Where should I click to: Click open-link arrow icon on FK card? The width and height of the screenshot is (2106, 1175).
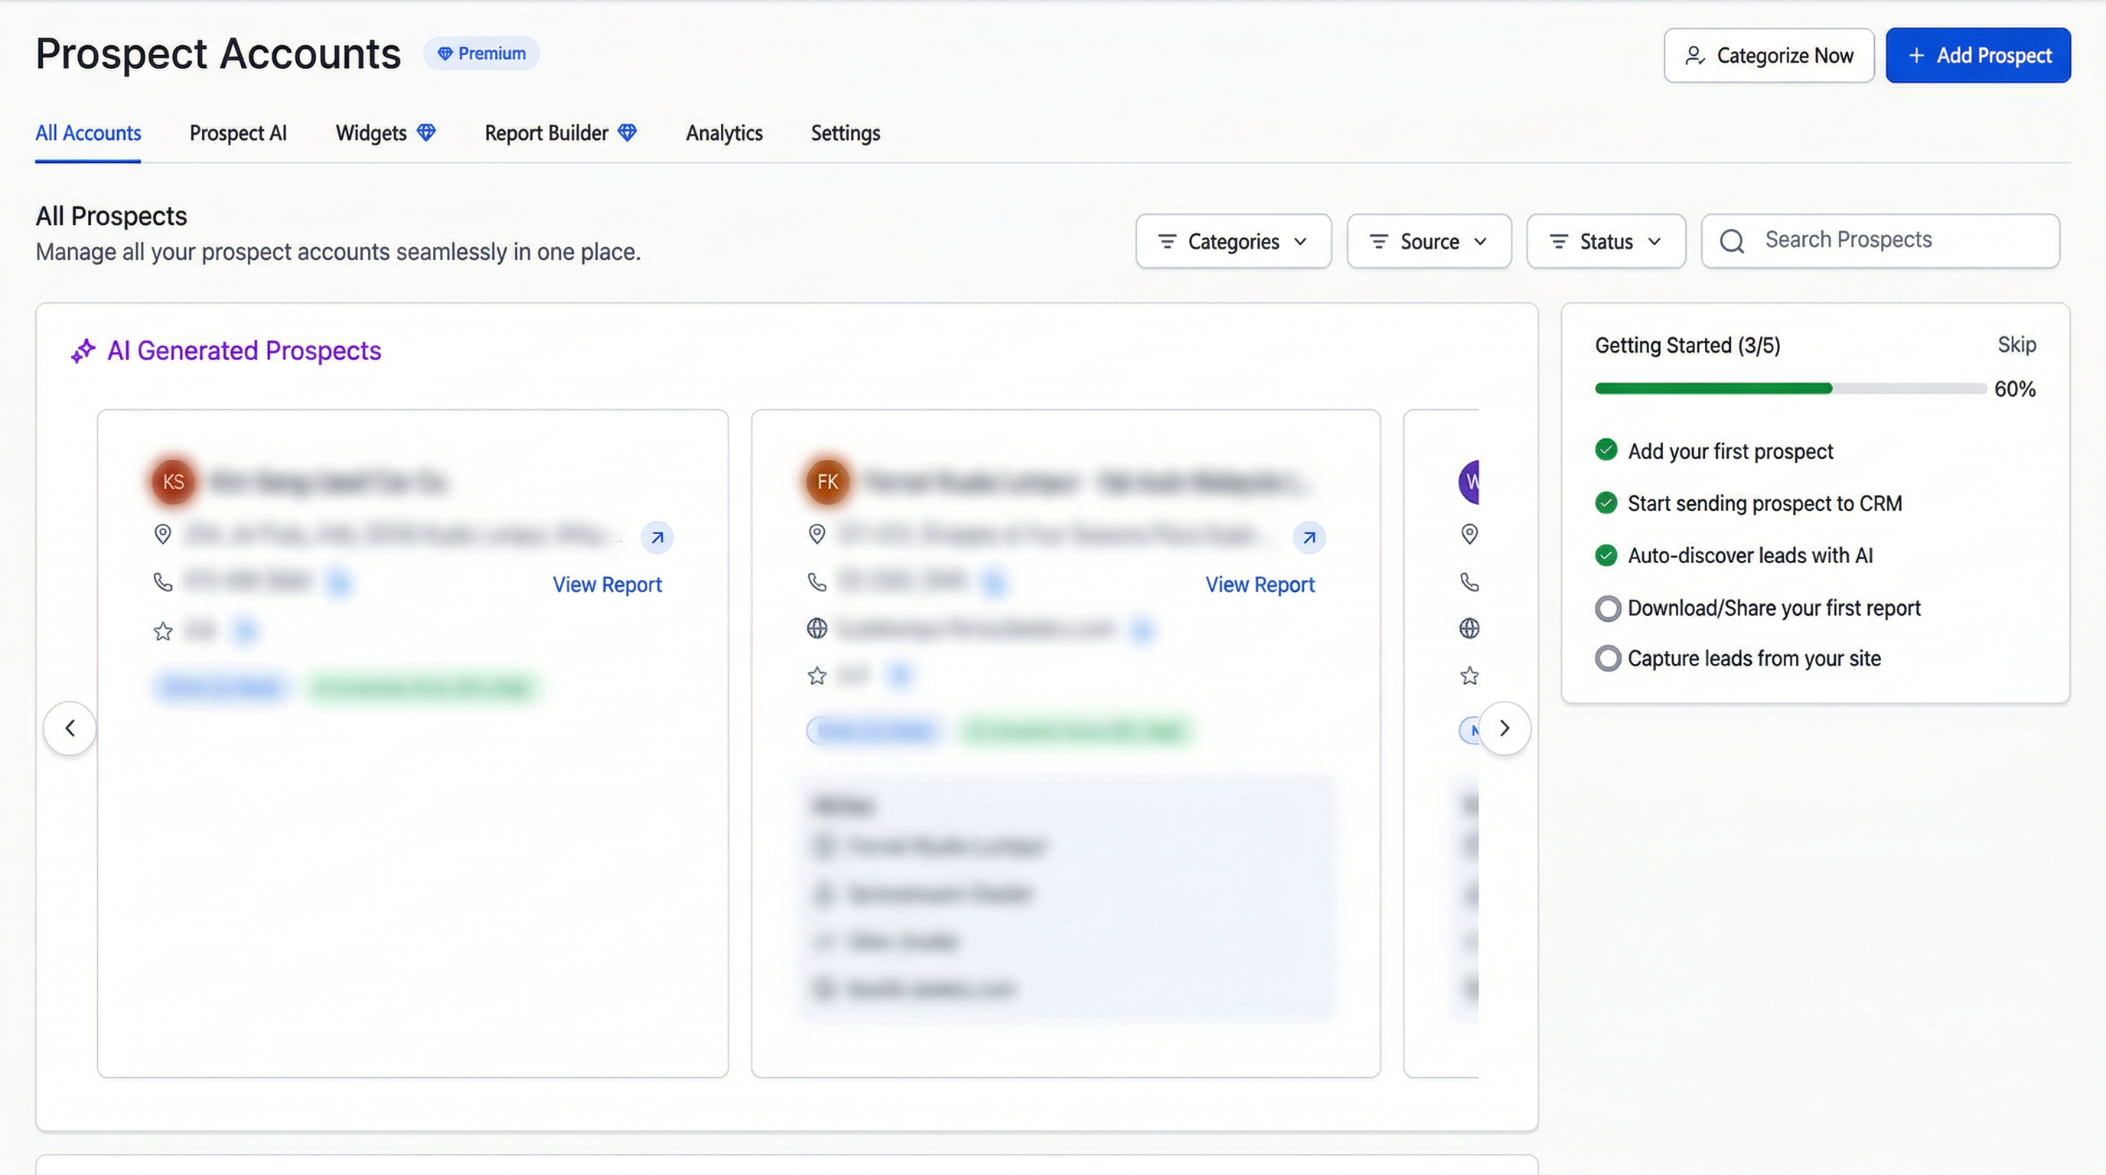click(1309, 538)
